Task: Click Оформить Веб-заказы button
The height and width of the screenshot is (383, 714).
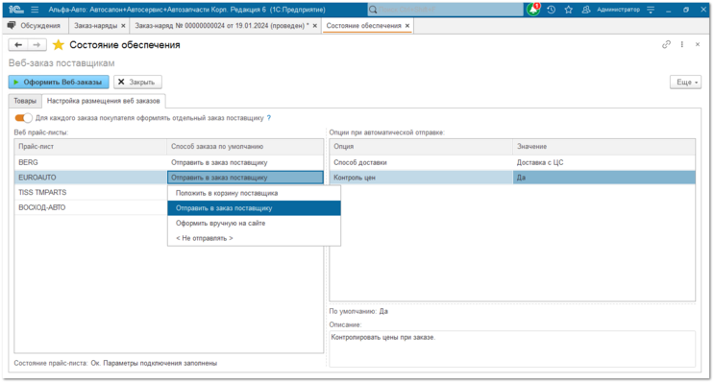Action: coord(59,82)
